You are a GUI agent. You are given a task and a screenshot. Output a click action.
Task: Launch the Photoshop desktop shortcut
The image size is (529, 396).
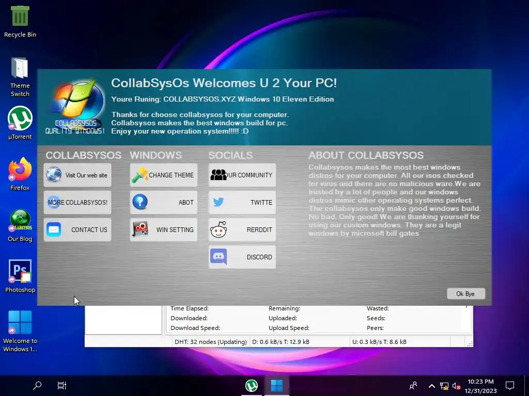point(20,276)
